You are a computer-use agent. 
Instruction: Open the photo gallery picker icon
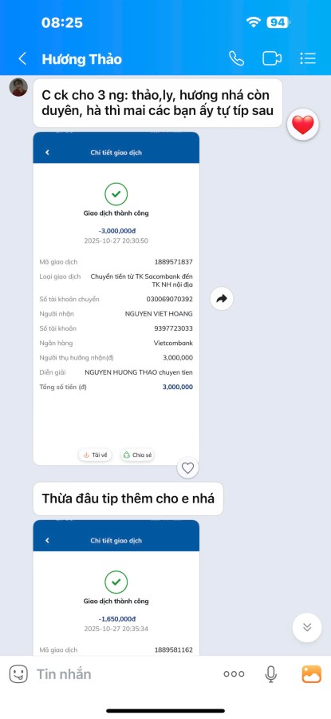coord(311,673)
